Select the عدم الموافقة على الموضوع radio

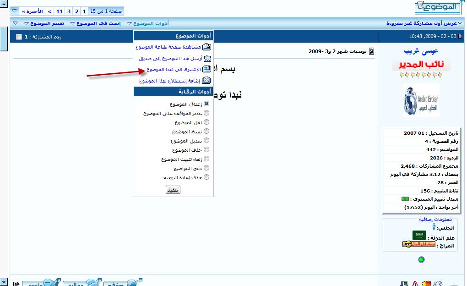[x=206, y=113]
